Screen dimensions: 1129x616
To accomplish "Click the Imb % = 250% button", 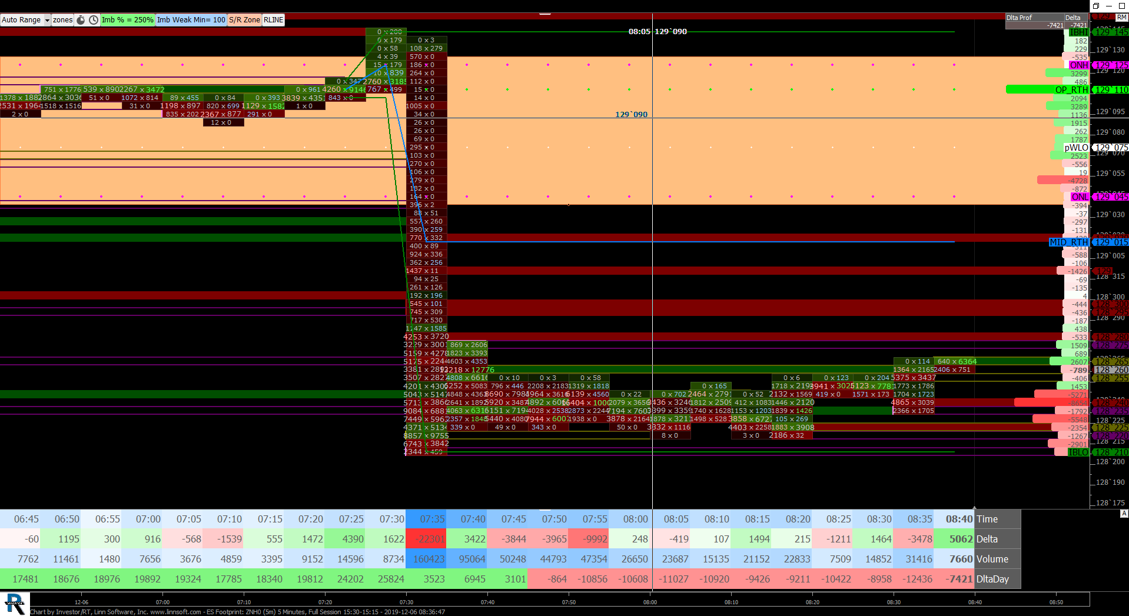I will point(127,20).
